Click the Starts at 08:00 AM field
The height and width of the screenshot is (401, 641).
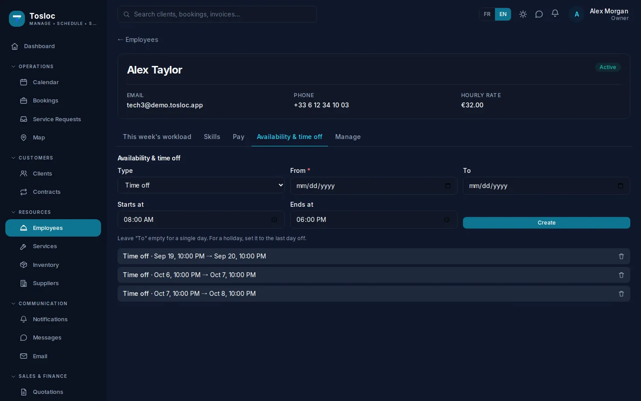201,220
